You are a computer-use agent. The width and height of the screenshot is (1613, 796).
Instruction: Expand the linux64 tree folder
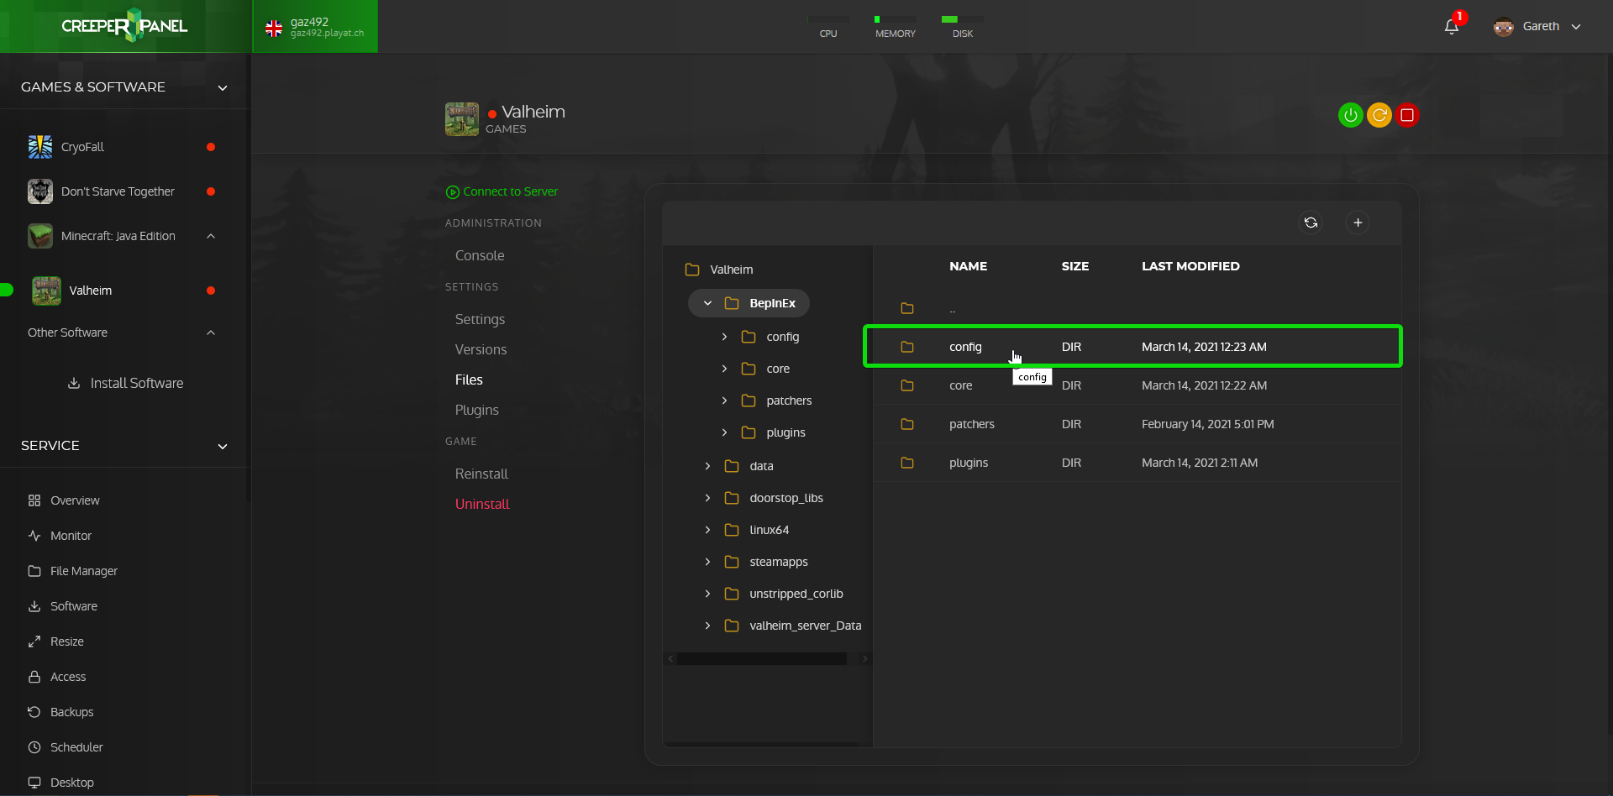pyautogui.click(x=708, y=530)
